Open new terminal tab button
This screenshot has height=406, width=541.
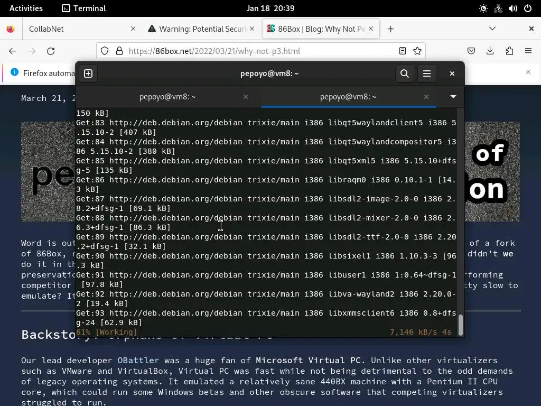pyautogui.click(x=88, y=73)
